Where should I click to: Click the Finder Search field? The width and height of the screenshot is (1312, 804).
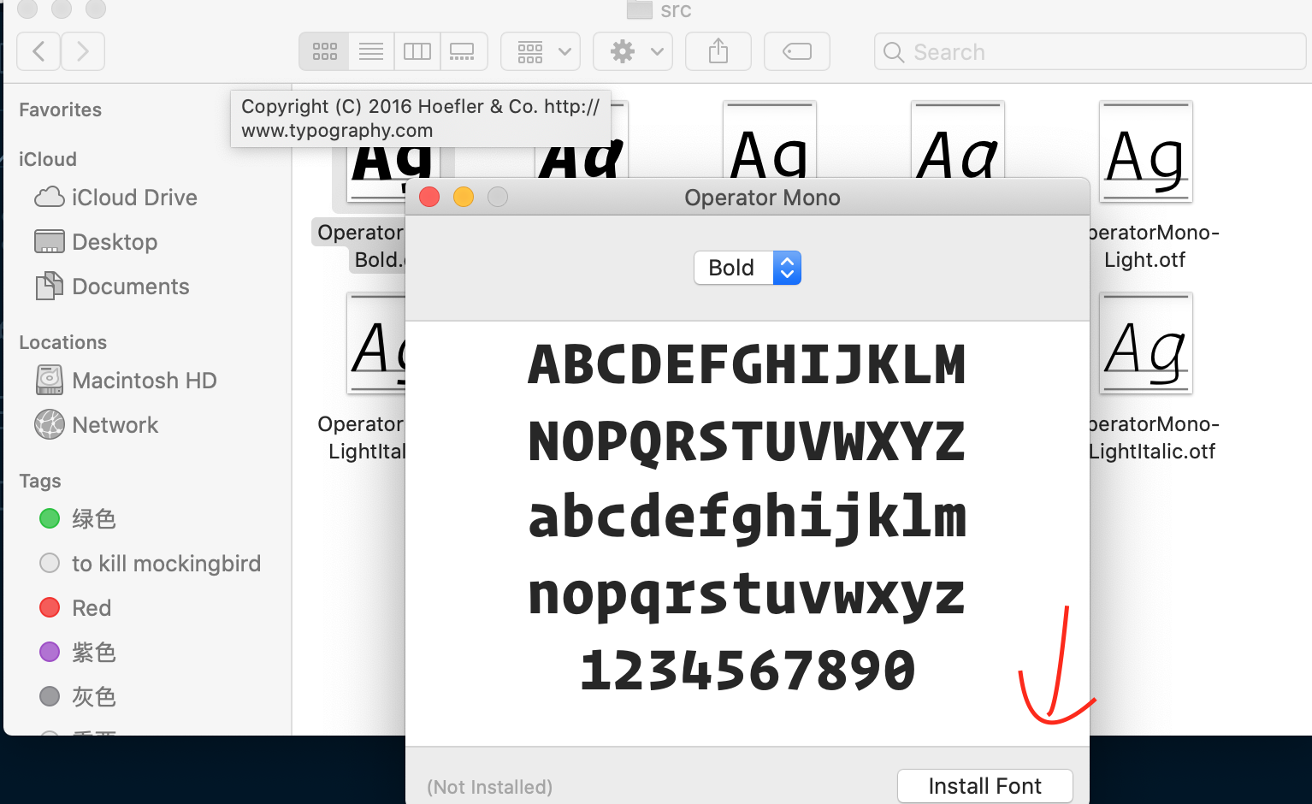pyautogui.click(x=1090, y=52)
